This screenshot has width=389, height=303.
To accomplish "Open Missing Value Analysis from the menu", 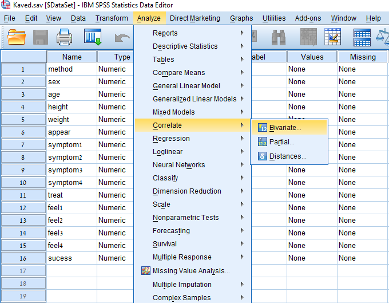I will point(191,271).
